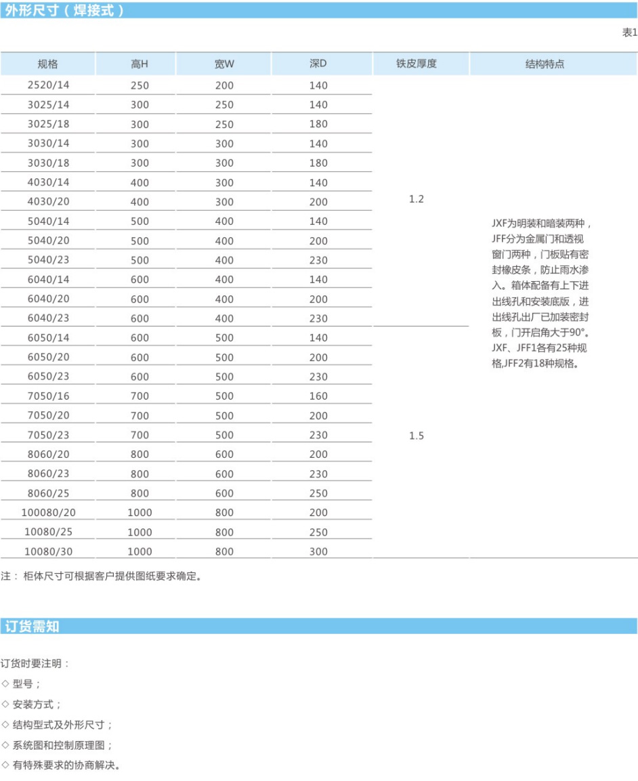Viewport: 638px width, 781px height.
Task: Click the 深D column header
Action: (x=318, y=64)
